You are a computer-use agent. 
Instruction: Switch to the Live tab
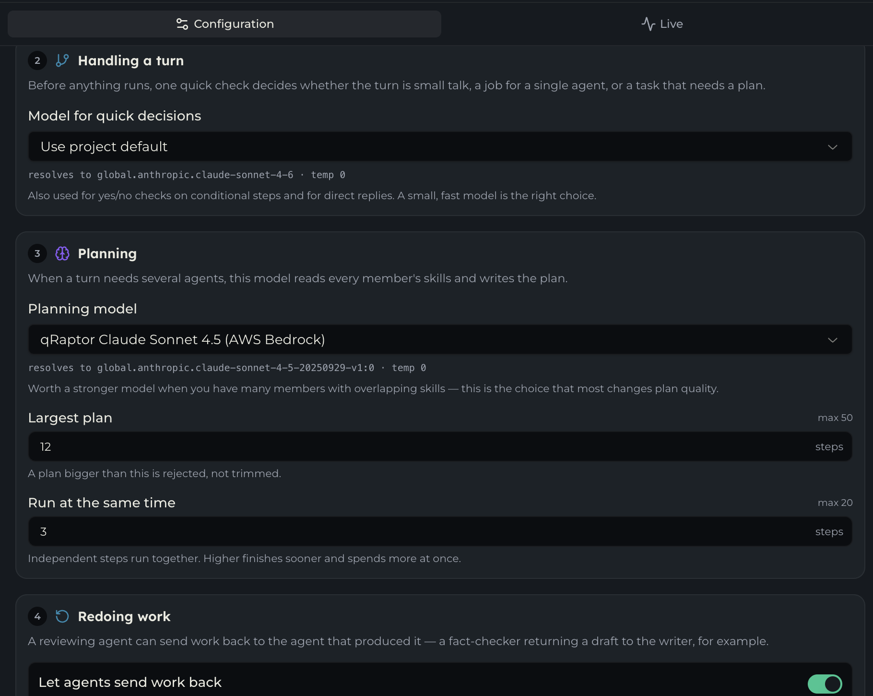point(662,24)
